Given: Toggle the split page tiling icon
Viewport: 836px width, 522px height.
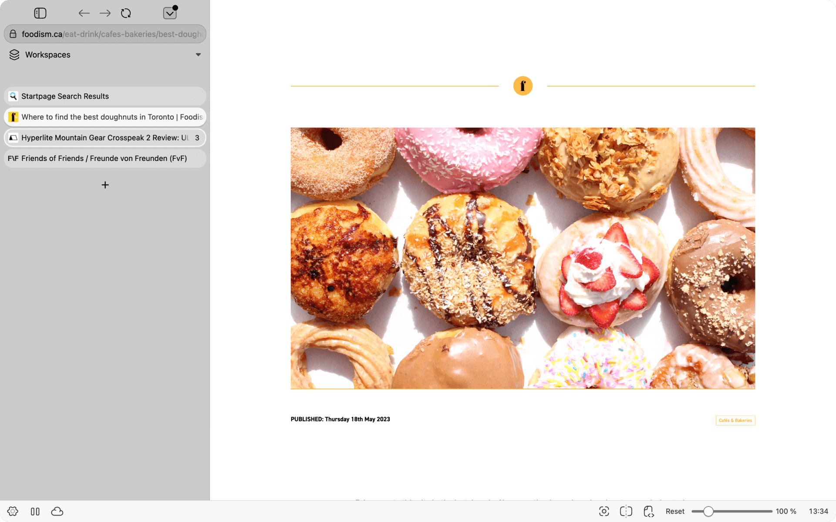Looking at the screenshot, I should [x=626, y=511].
